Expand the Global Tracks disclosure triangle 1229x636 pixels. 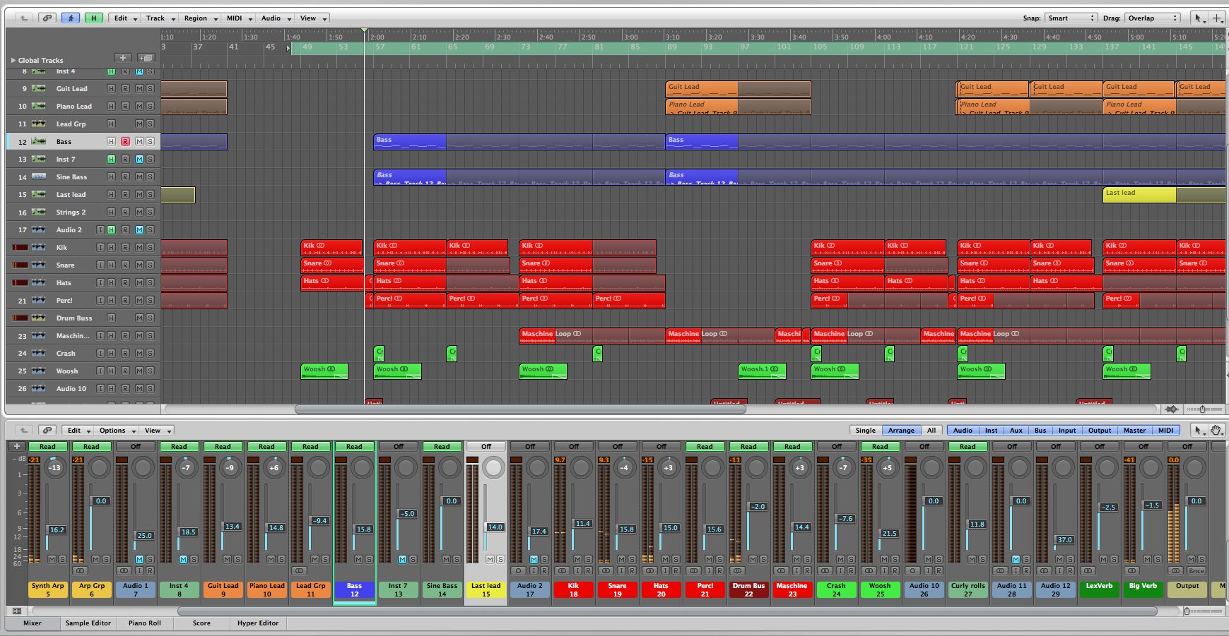click(x=13, y=61)
